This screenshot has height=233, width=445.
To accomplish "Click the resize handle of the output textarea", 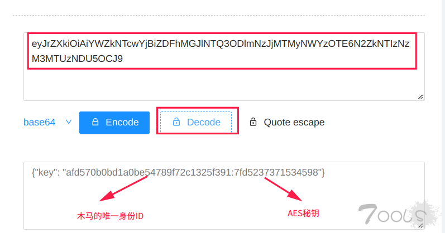I will click(x=420, y=226).
